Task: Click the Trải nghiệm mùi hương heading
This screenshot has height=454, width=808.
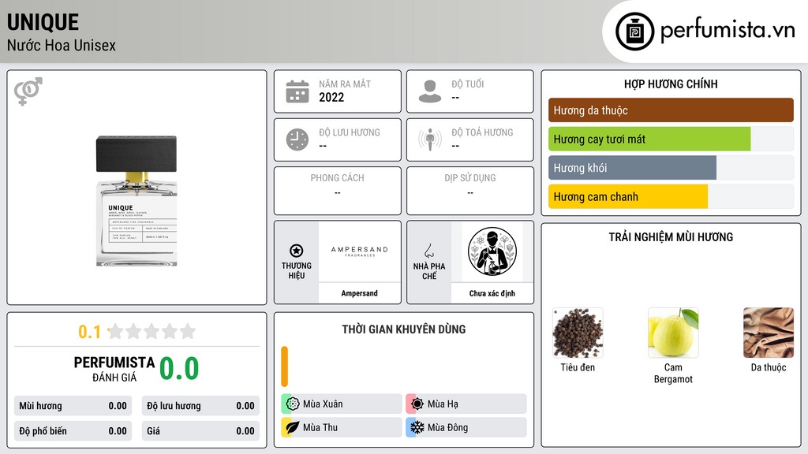Action: point(671,236)
